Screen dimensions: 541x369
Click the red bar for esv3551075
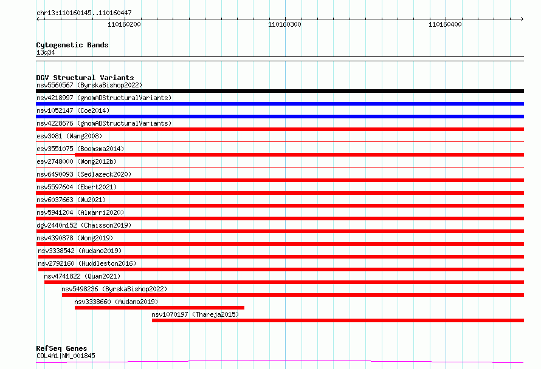pos(299,155)
